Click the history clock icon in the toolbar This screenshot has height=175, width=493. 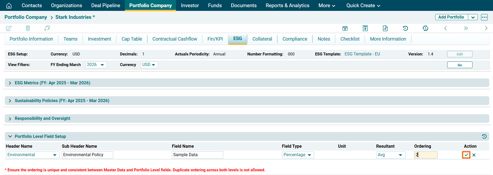point(405,28)
